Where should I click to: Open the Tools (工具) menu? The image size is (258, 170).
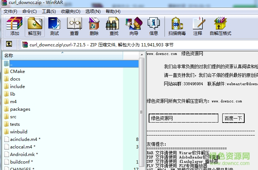click(49, 12)
